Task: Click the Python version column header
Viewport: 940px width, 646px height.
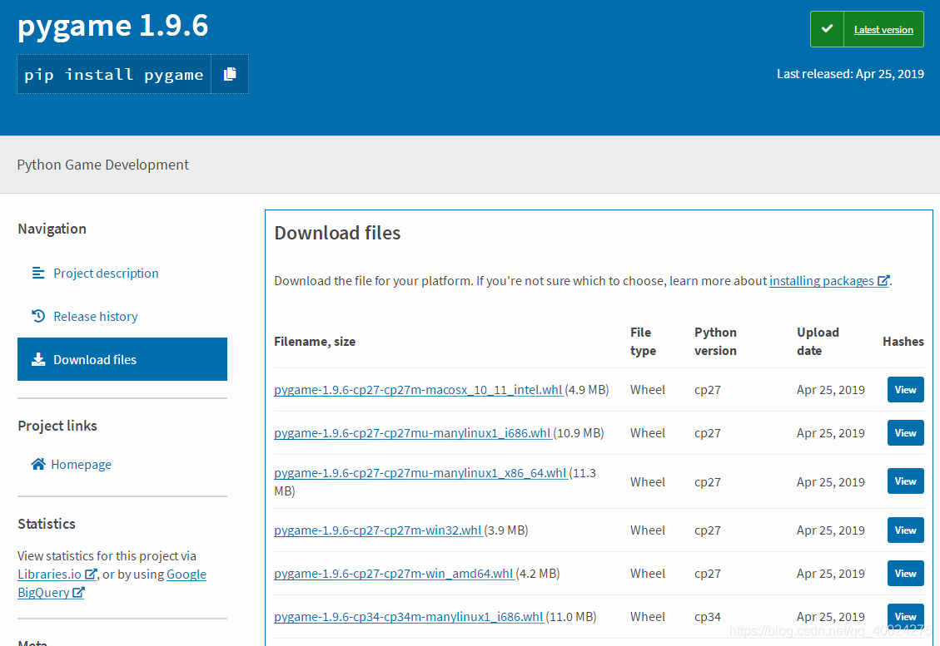Action: 715,341
